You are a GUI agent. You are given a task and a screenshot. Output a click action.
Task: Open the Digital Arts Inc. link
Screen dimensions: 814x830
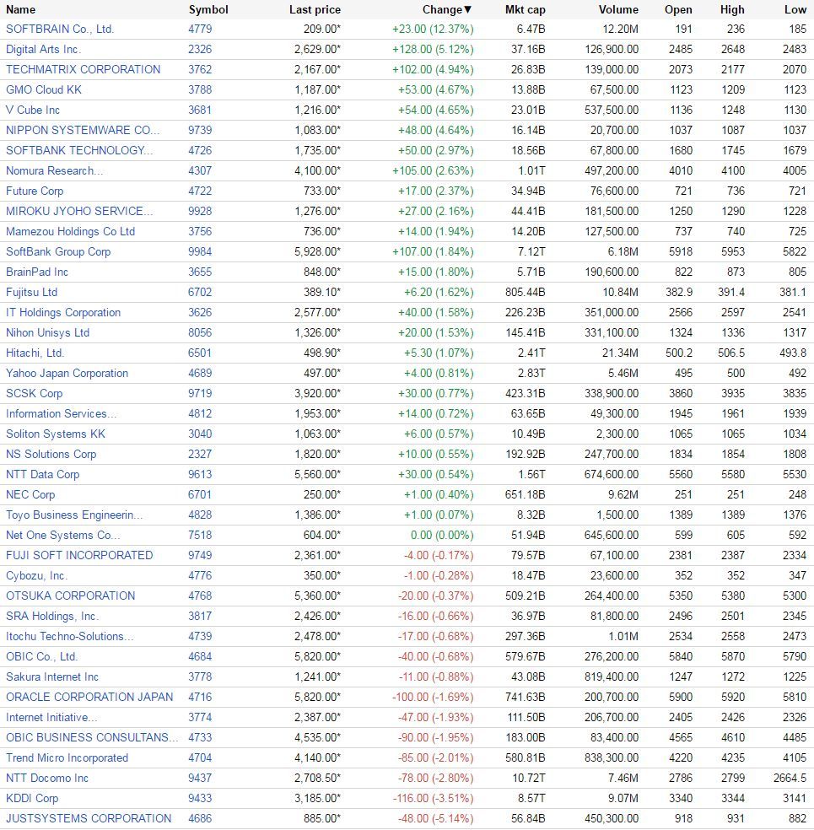tap(43, 49)
